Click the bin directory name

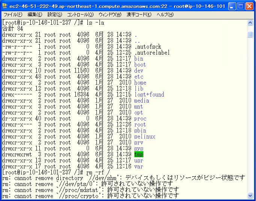tap(139, 59)
